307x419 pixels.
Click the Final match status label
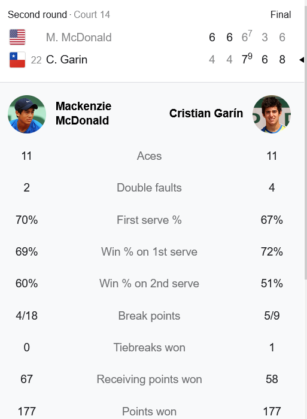click(x=281, y=14)
